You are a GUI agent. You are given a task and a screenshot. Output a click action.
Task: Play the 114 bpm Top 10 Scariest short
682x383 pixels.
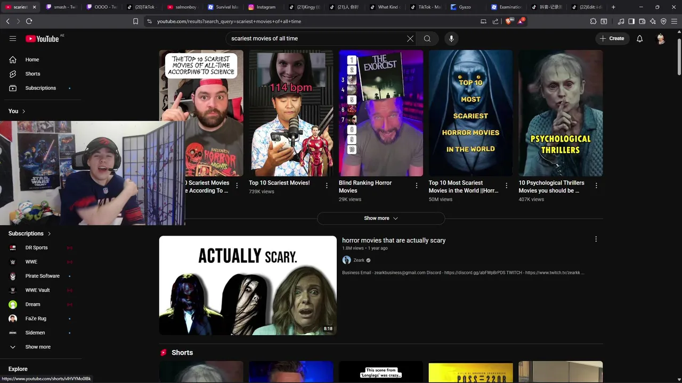click(x=291, y=113)
